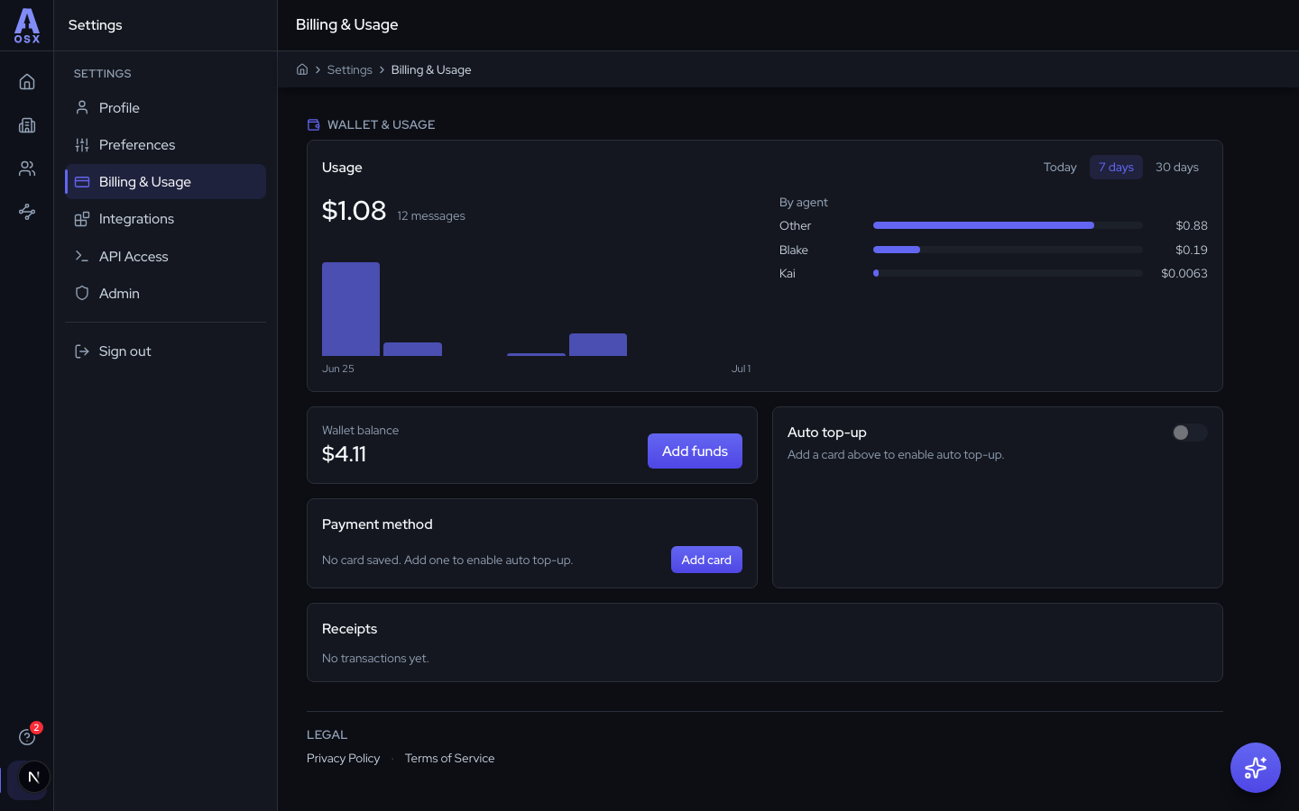The image size is (1299, 811).
Task: Open help icon with notification badge
Action: 27,737
